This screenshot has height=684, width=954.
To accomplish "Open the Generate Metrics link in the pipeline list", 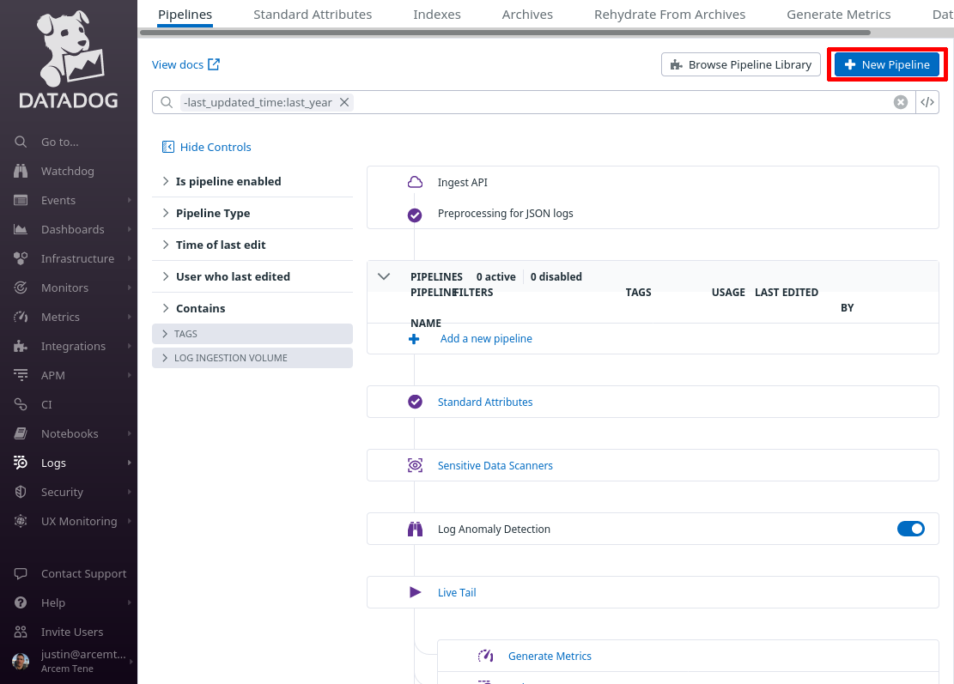I will pyautogui.click(x=550, y=656).
